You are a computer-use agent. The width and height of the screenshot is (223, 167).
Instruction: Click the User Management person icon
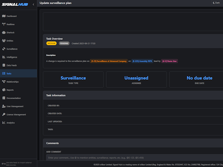click(x=4, y=106)
